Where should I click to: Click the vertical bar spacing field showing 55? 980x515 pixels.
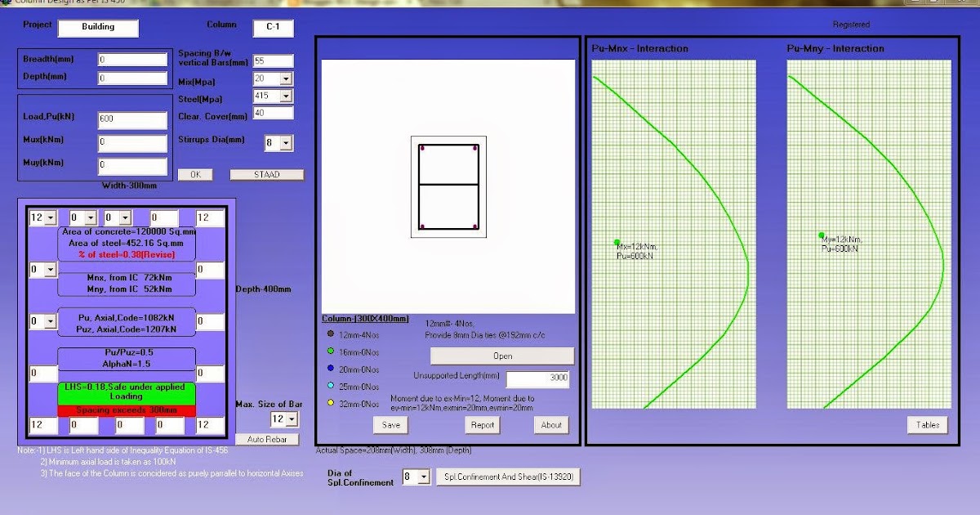point(274,61)
